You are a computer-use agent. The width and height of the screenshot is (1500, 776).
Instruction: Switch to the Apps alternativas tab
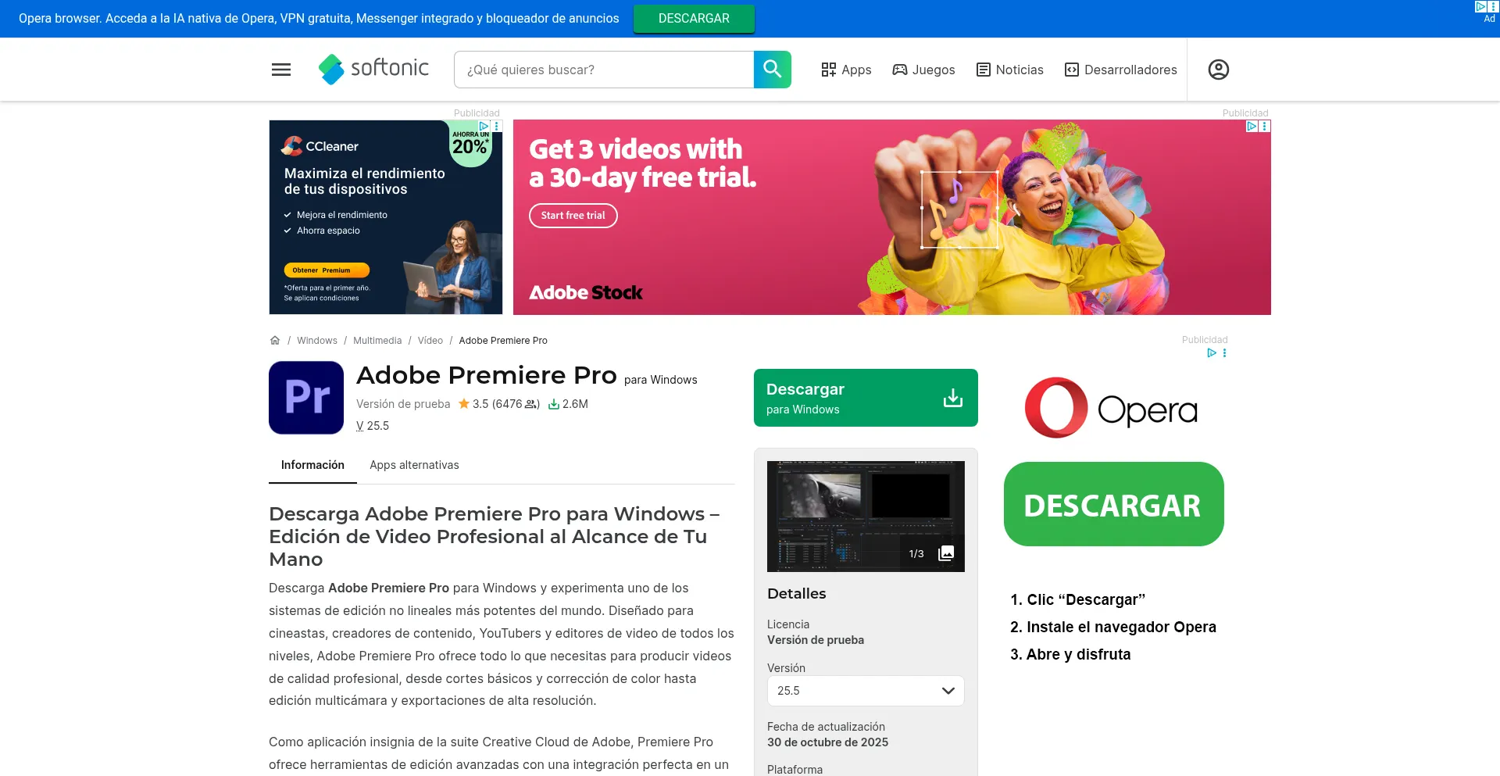[414, 465]
